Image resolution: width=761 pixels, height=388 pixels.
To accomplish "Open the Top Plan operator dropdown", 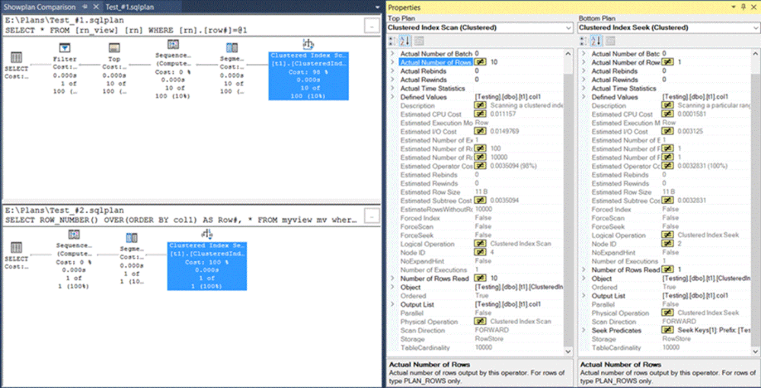I will click(569, 28).
